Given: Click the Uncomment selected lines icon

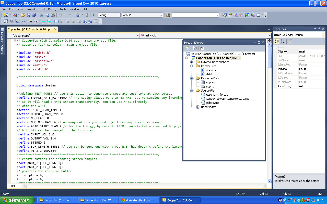Looking at the screenshot, I should pos(49,22).
